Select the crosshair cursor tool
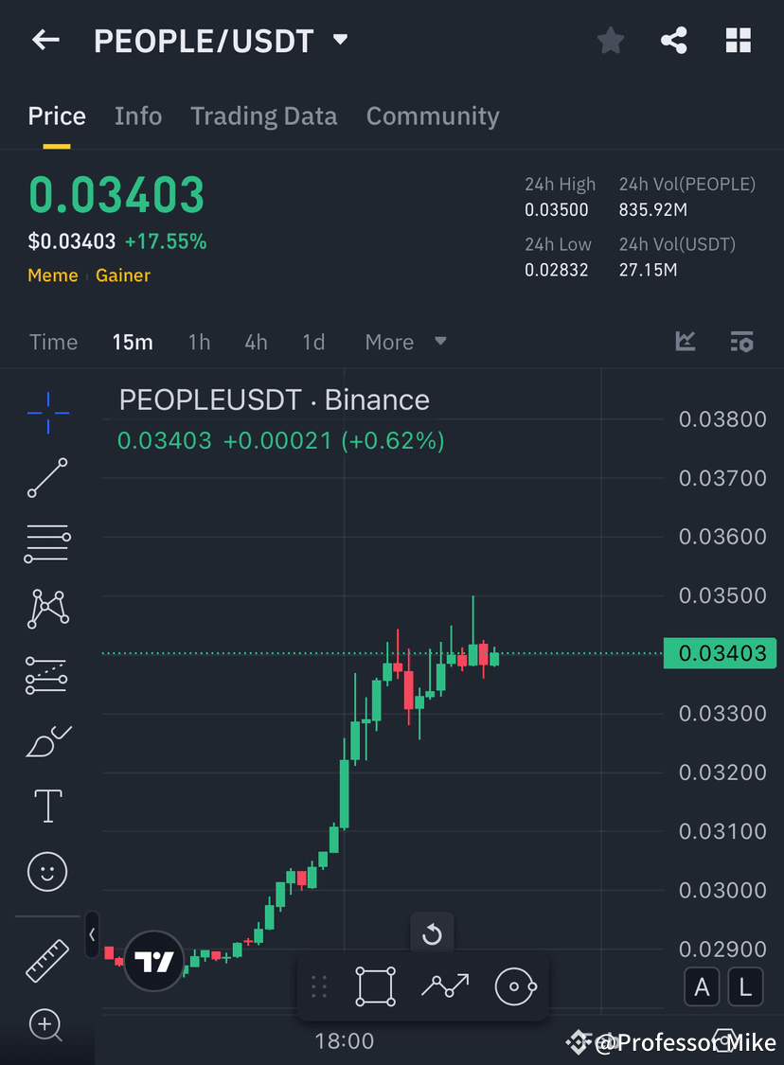Screen dimensions: 784x1065 tap(46, 412)
